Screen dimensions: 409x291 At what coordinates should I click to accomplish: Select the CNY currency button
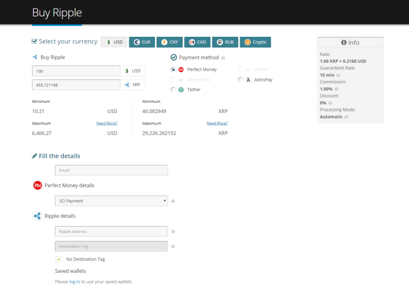[x=169, y=42]
